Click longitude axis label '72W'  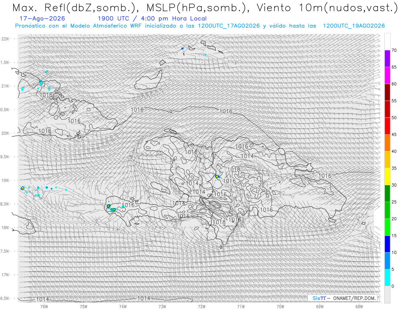pos(201,306)
